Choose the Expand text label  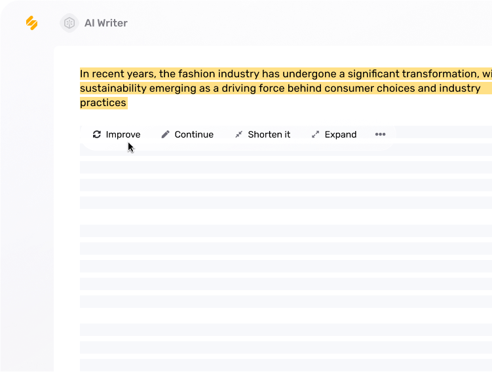point(340,134)
